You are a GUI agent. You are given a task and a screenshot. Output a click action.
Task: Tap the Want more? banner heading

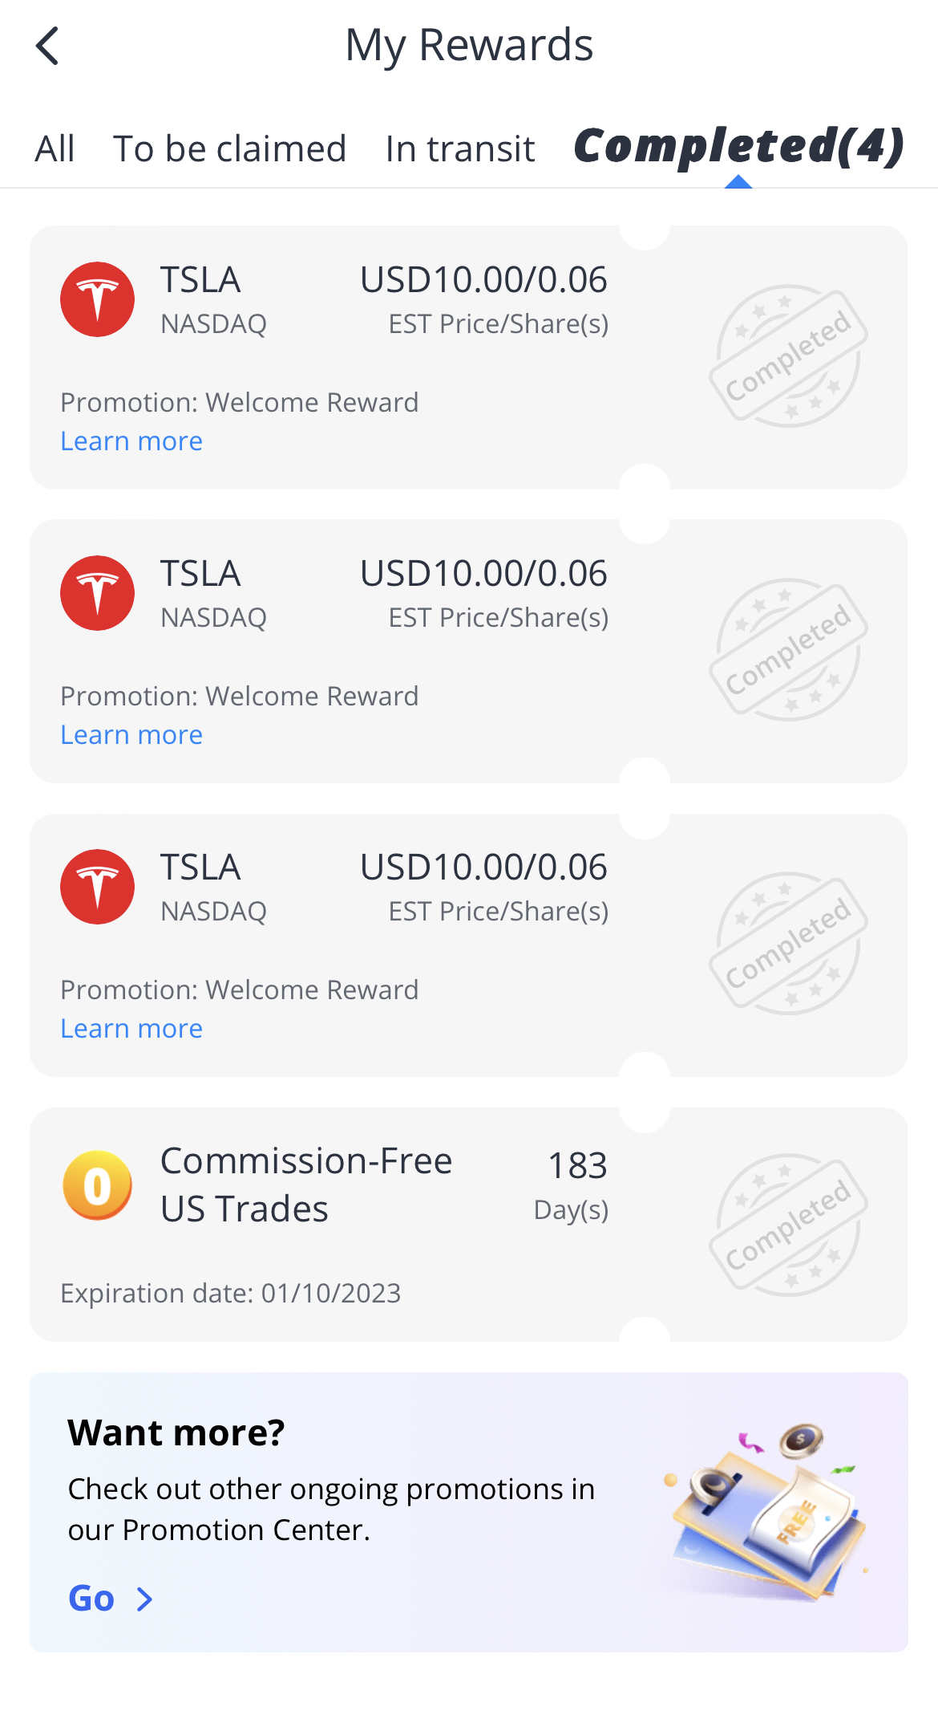(176, 1432)
